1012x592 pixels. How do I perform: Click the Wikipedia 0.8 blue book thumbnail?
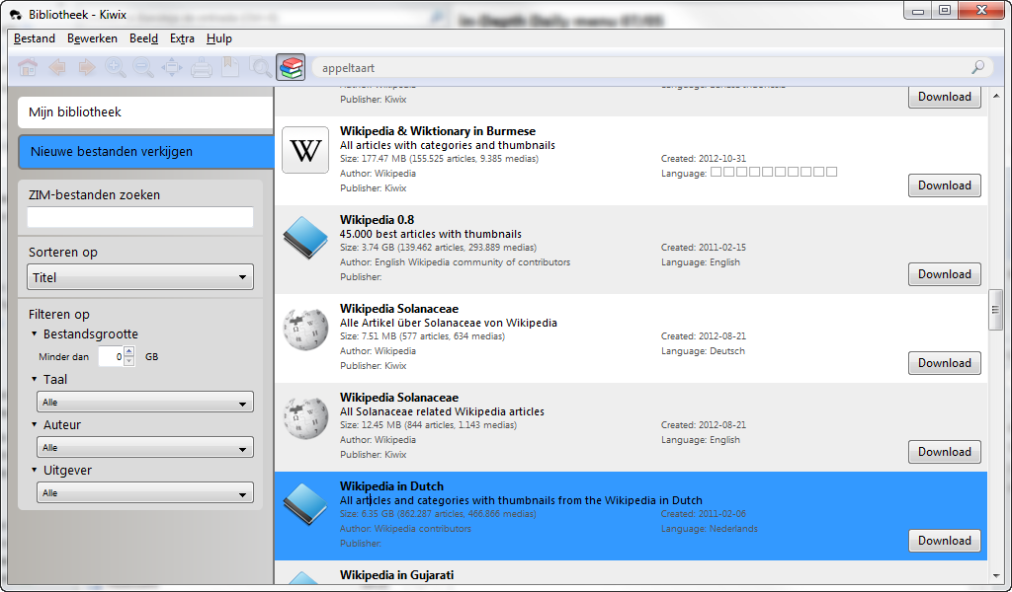point(304,238)
